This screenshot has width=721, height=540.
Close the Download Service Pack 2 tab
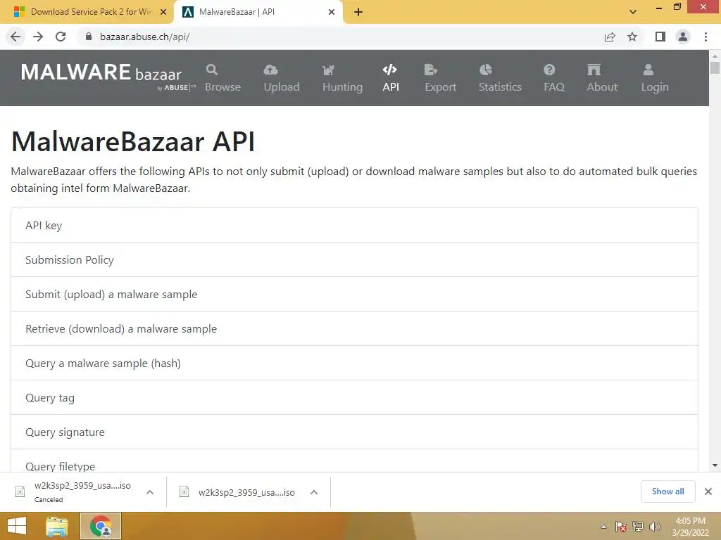pyautogui.click(x=163, y=12)
